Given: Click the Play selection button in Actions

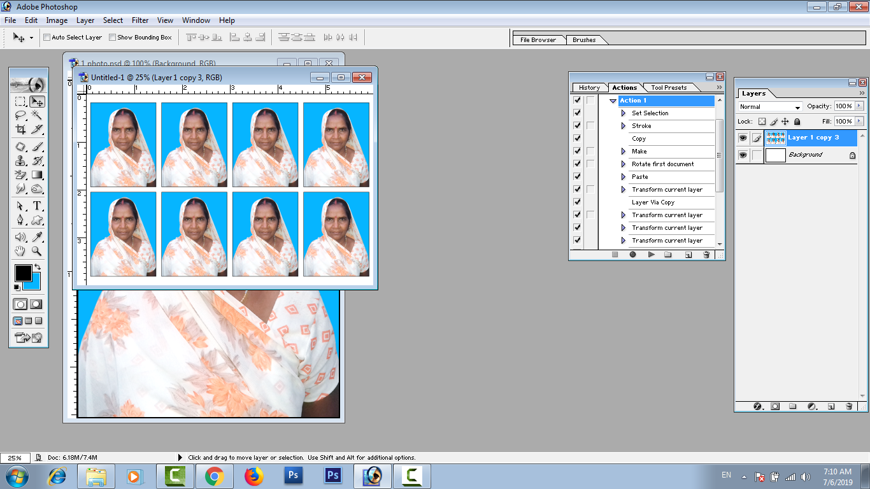Looking at the screenshot, I should 651,255.
